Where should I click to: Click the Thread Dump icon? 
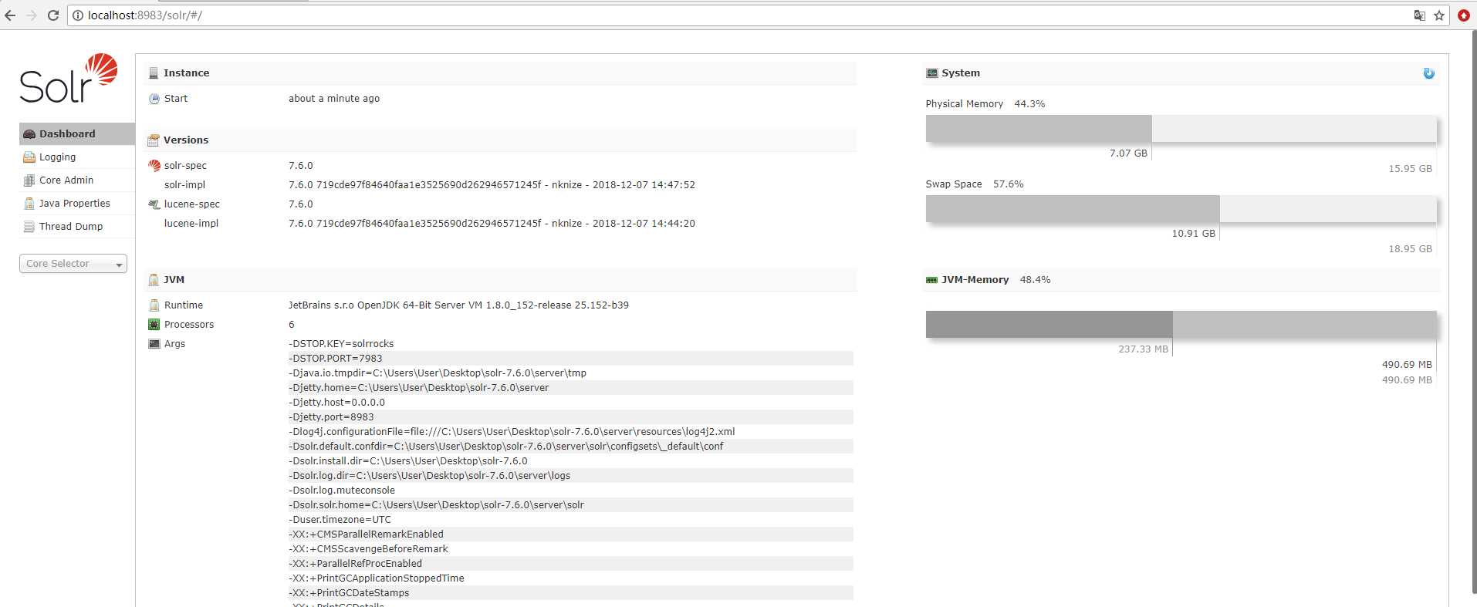[x=29, y=227]
